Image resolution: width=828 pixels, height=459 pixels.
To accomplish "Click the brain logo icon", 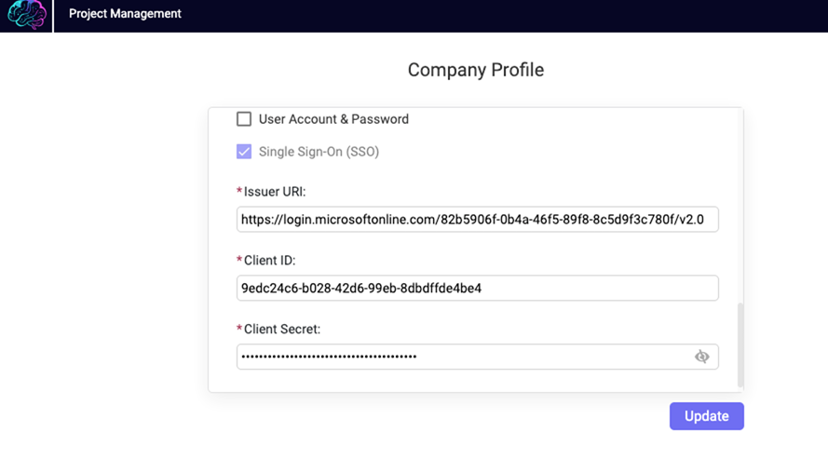I will (27, 14).
